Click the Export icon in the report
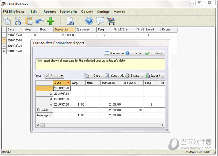Viewport: 218px width, 156px height. [148, 75]
